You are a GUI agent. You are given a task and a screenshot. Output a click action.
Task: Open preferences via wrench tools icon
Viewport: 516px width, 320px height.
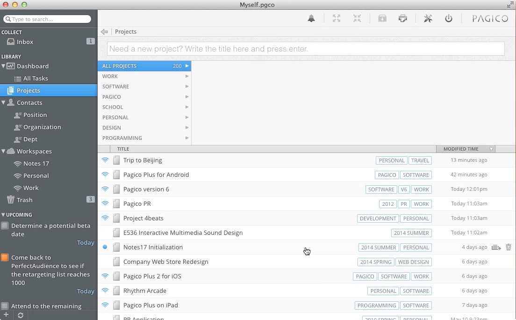tap(428, 18)
